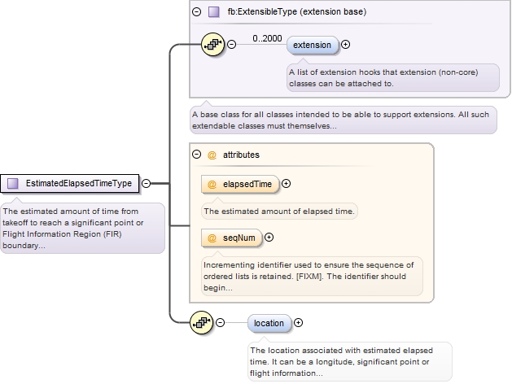Select the location element box
The height and width of the screenshot is (384, 512).
(269, 323)
